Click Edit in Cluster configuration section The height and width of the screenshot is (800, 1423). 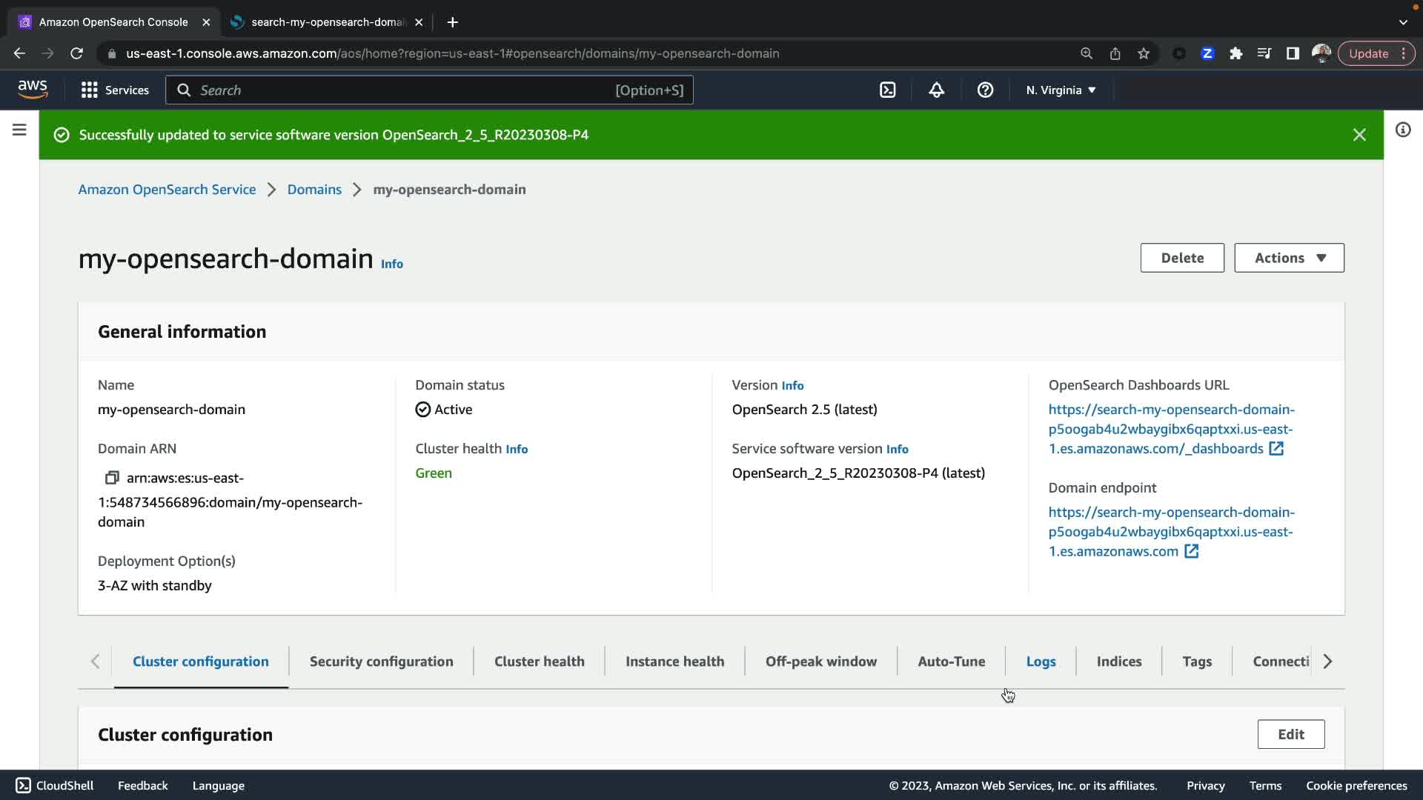pyautogui.click(x=1290, y=734)
